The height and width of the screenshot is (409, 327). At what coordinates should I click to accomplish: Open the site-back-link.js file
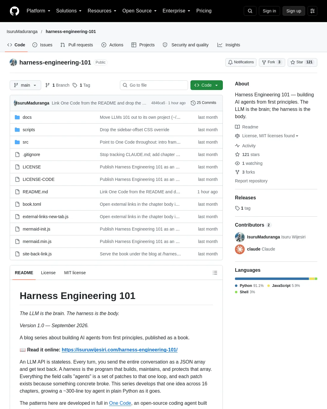(x=37, y=254)
